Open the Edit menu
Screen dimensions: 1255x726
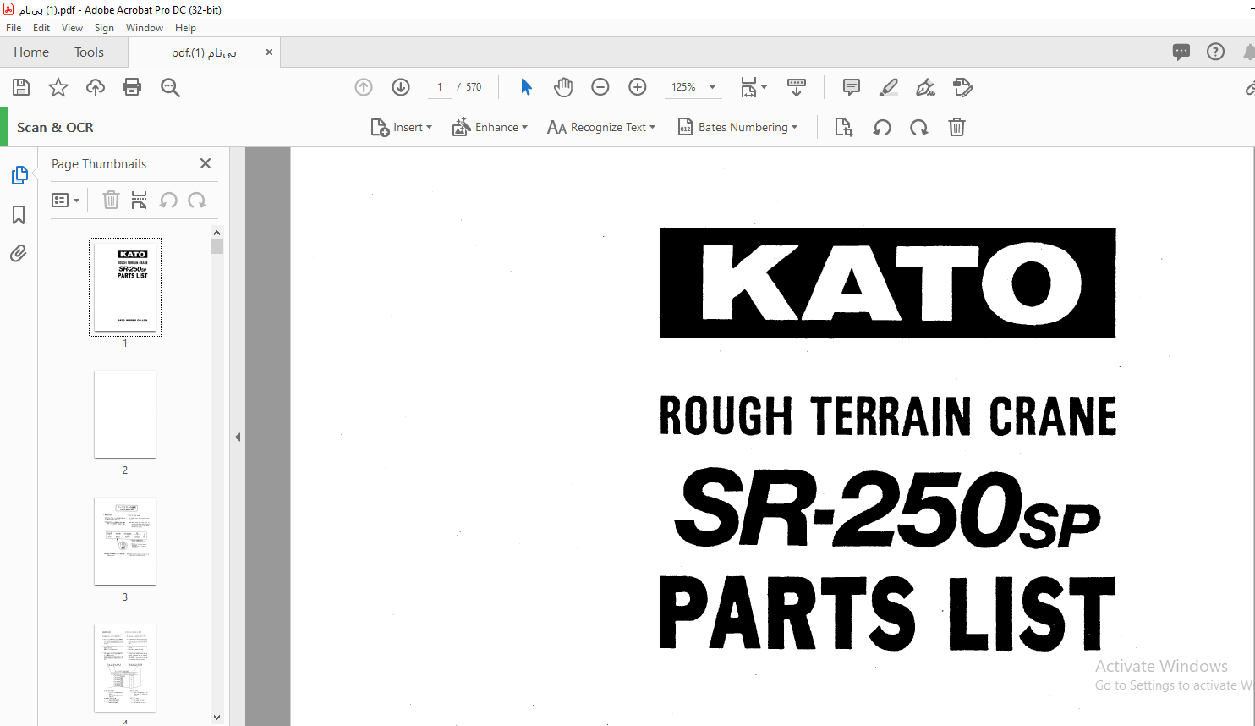(x=41, y=28)
